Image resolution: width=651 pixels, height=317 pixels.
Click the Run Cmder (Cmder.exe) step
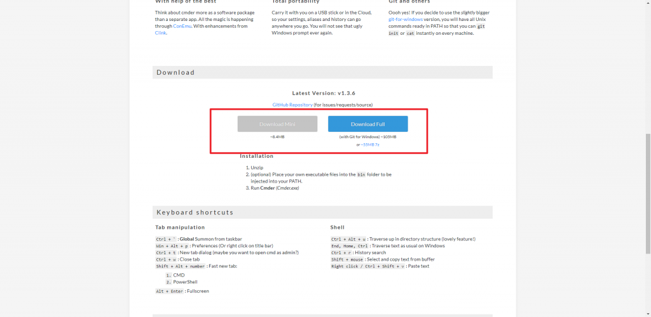(x=275, y=188)
